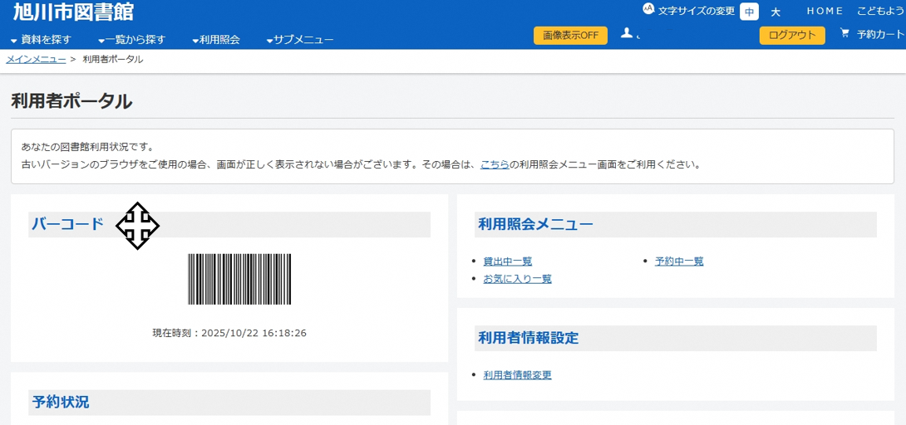Go to HOME link

(x=825, y=11)
